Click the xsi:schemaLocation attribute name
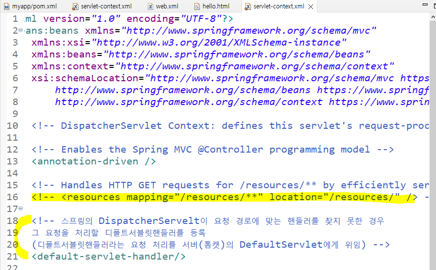The image size is (436, 270). 85,78
